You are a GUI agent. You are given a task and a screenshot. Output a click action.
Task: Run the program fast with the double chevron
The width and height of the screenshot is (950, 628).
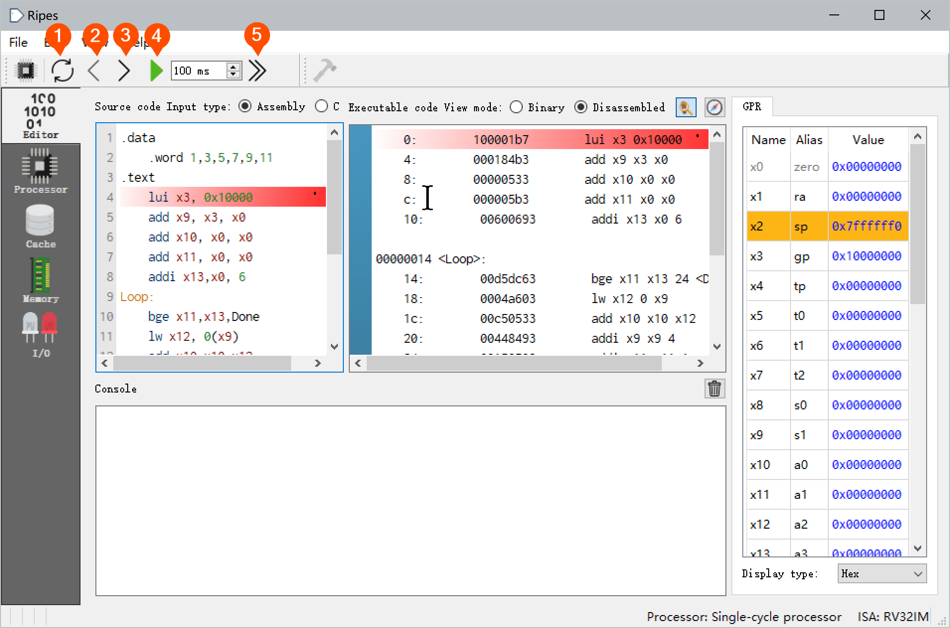tap(257, 70)
